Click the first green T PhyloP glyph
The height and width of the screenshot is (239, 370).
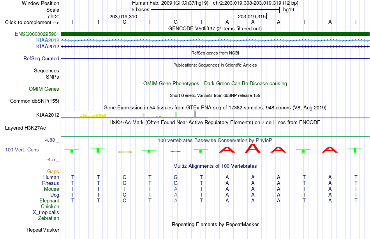tap(72, 151)
